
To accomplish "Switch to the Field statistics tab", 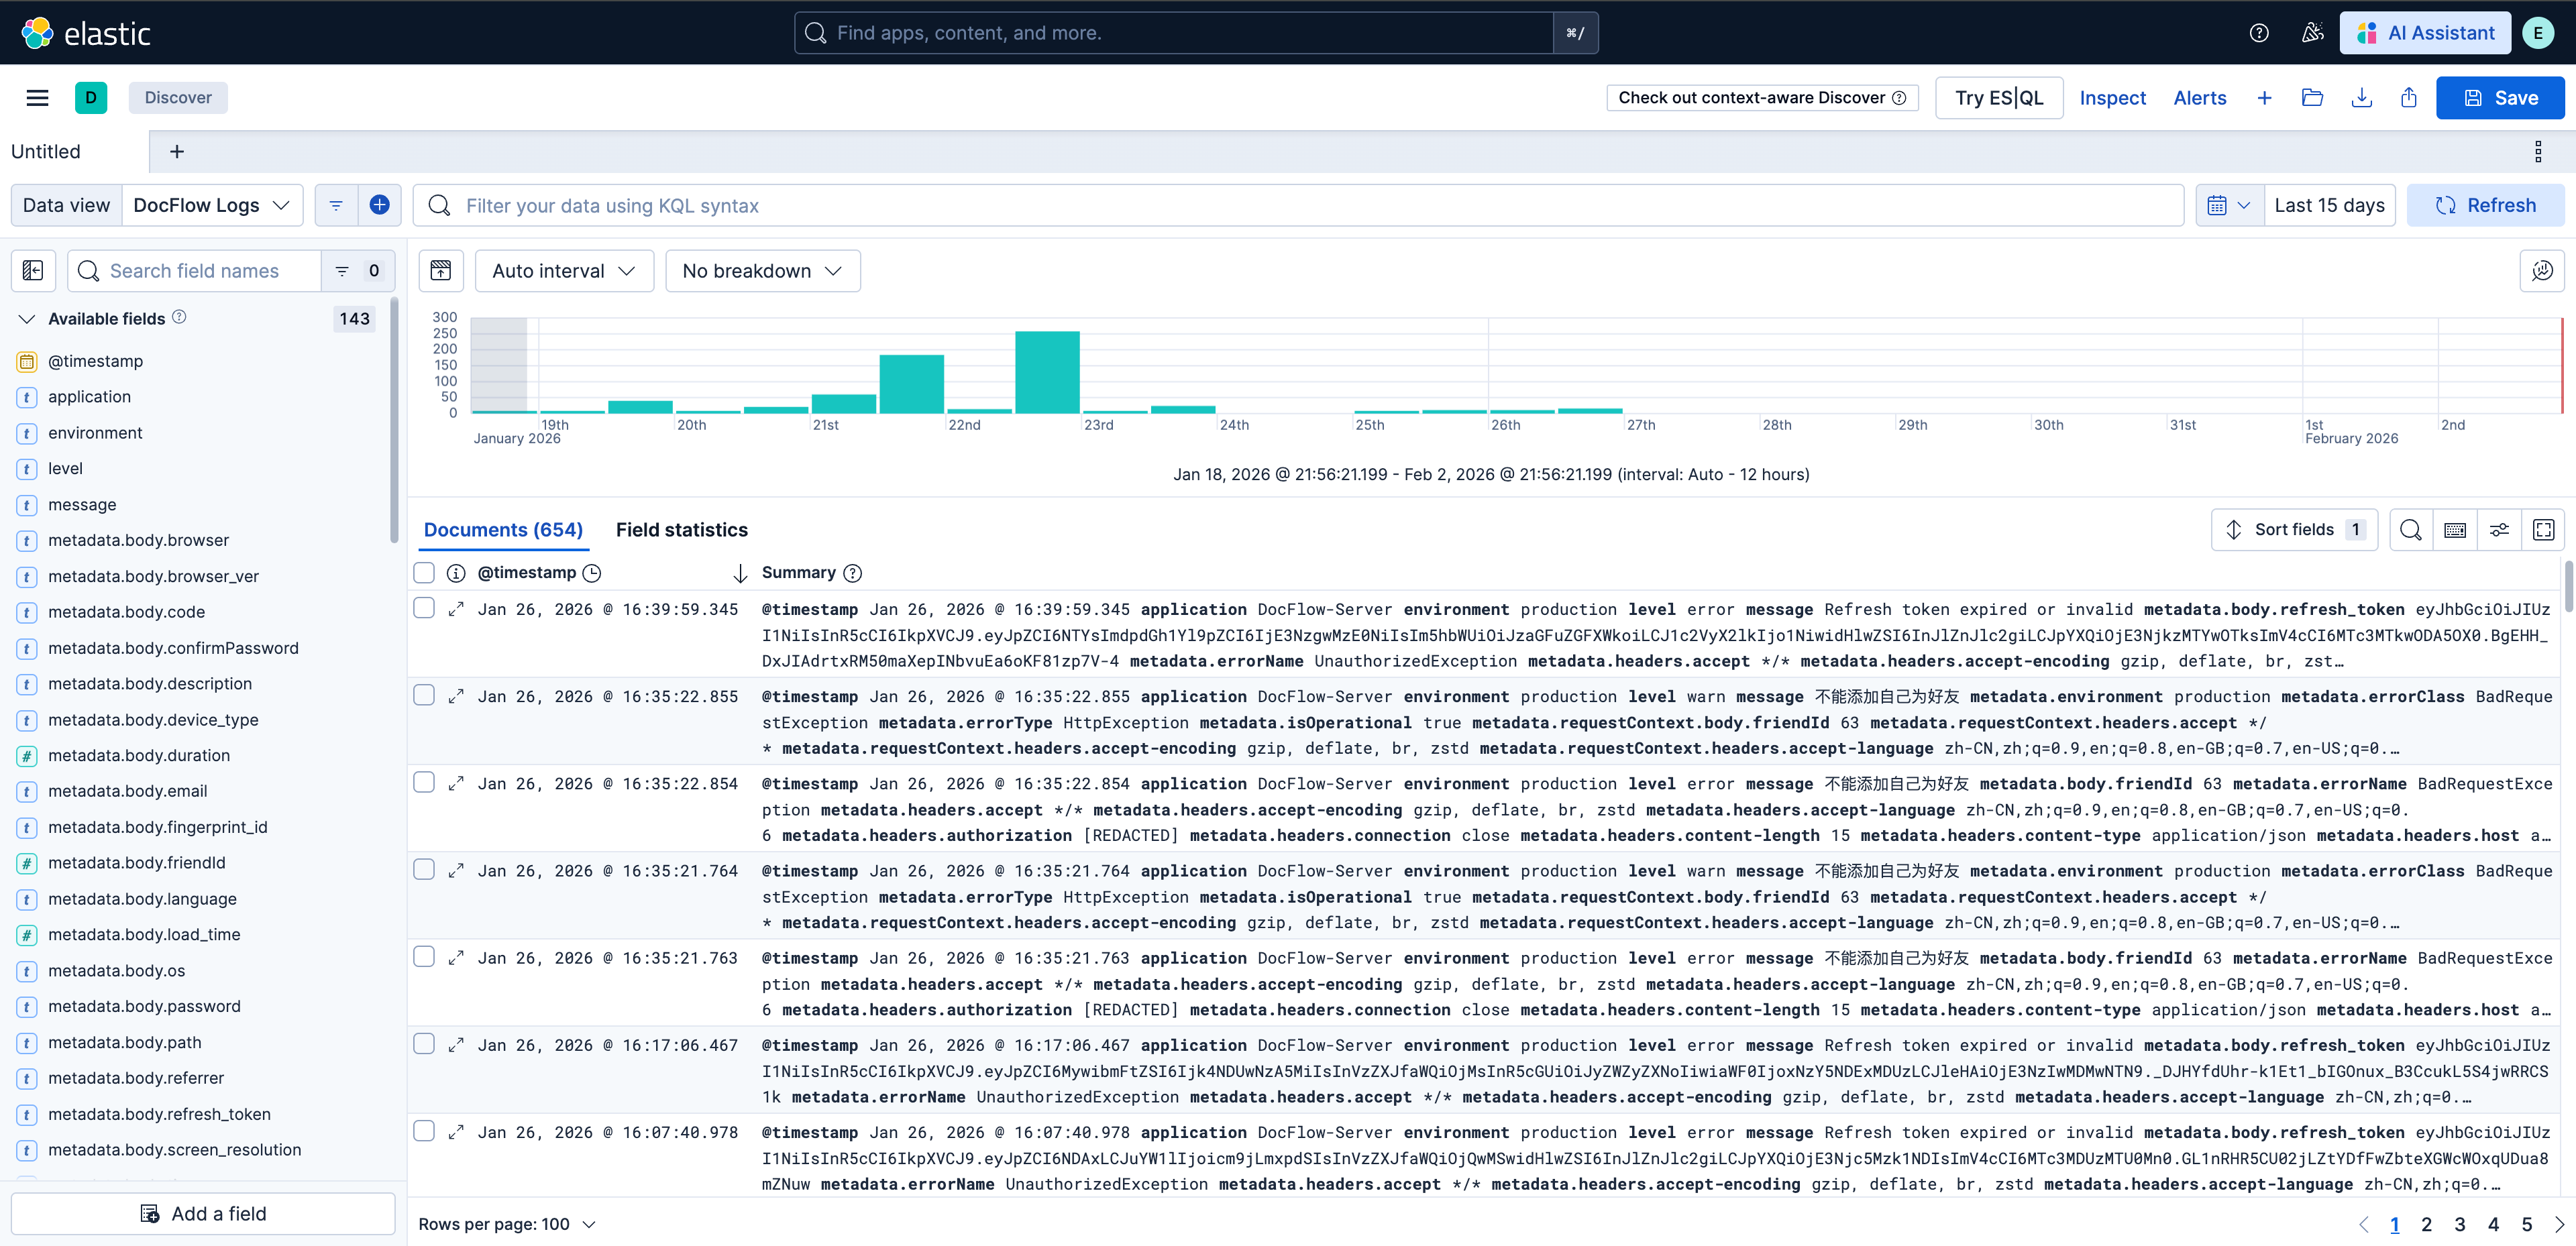I will pyautogui.click(x=681, y=530).
